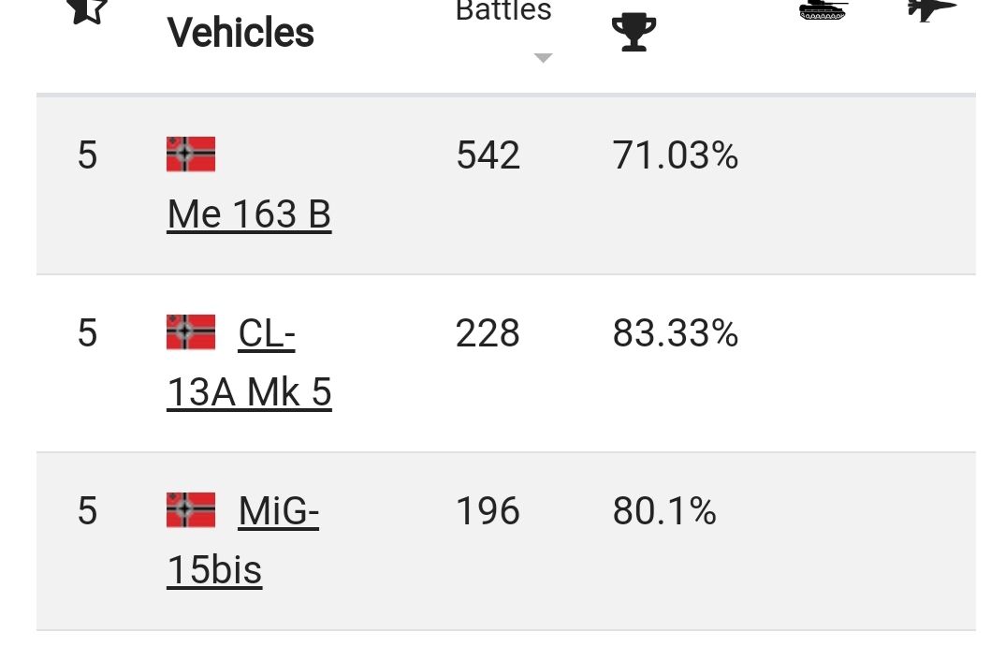Click the flag icon beside MiG-15bis
1005x647 pixels.
click(x=191, y=509)
